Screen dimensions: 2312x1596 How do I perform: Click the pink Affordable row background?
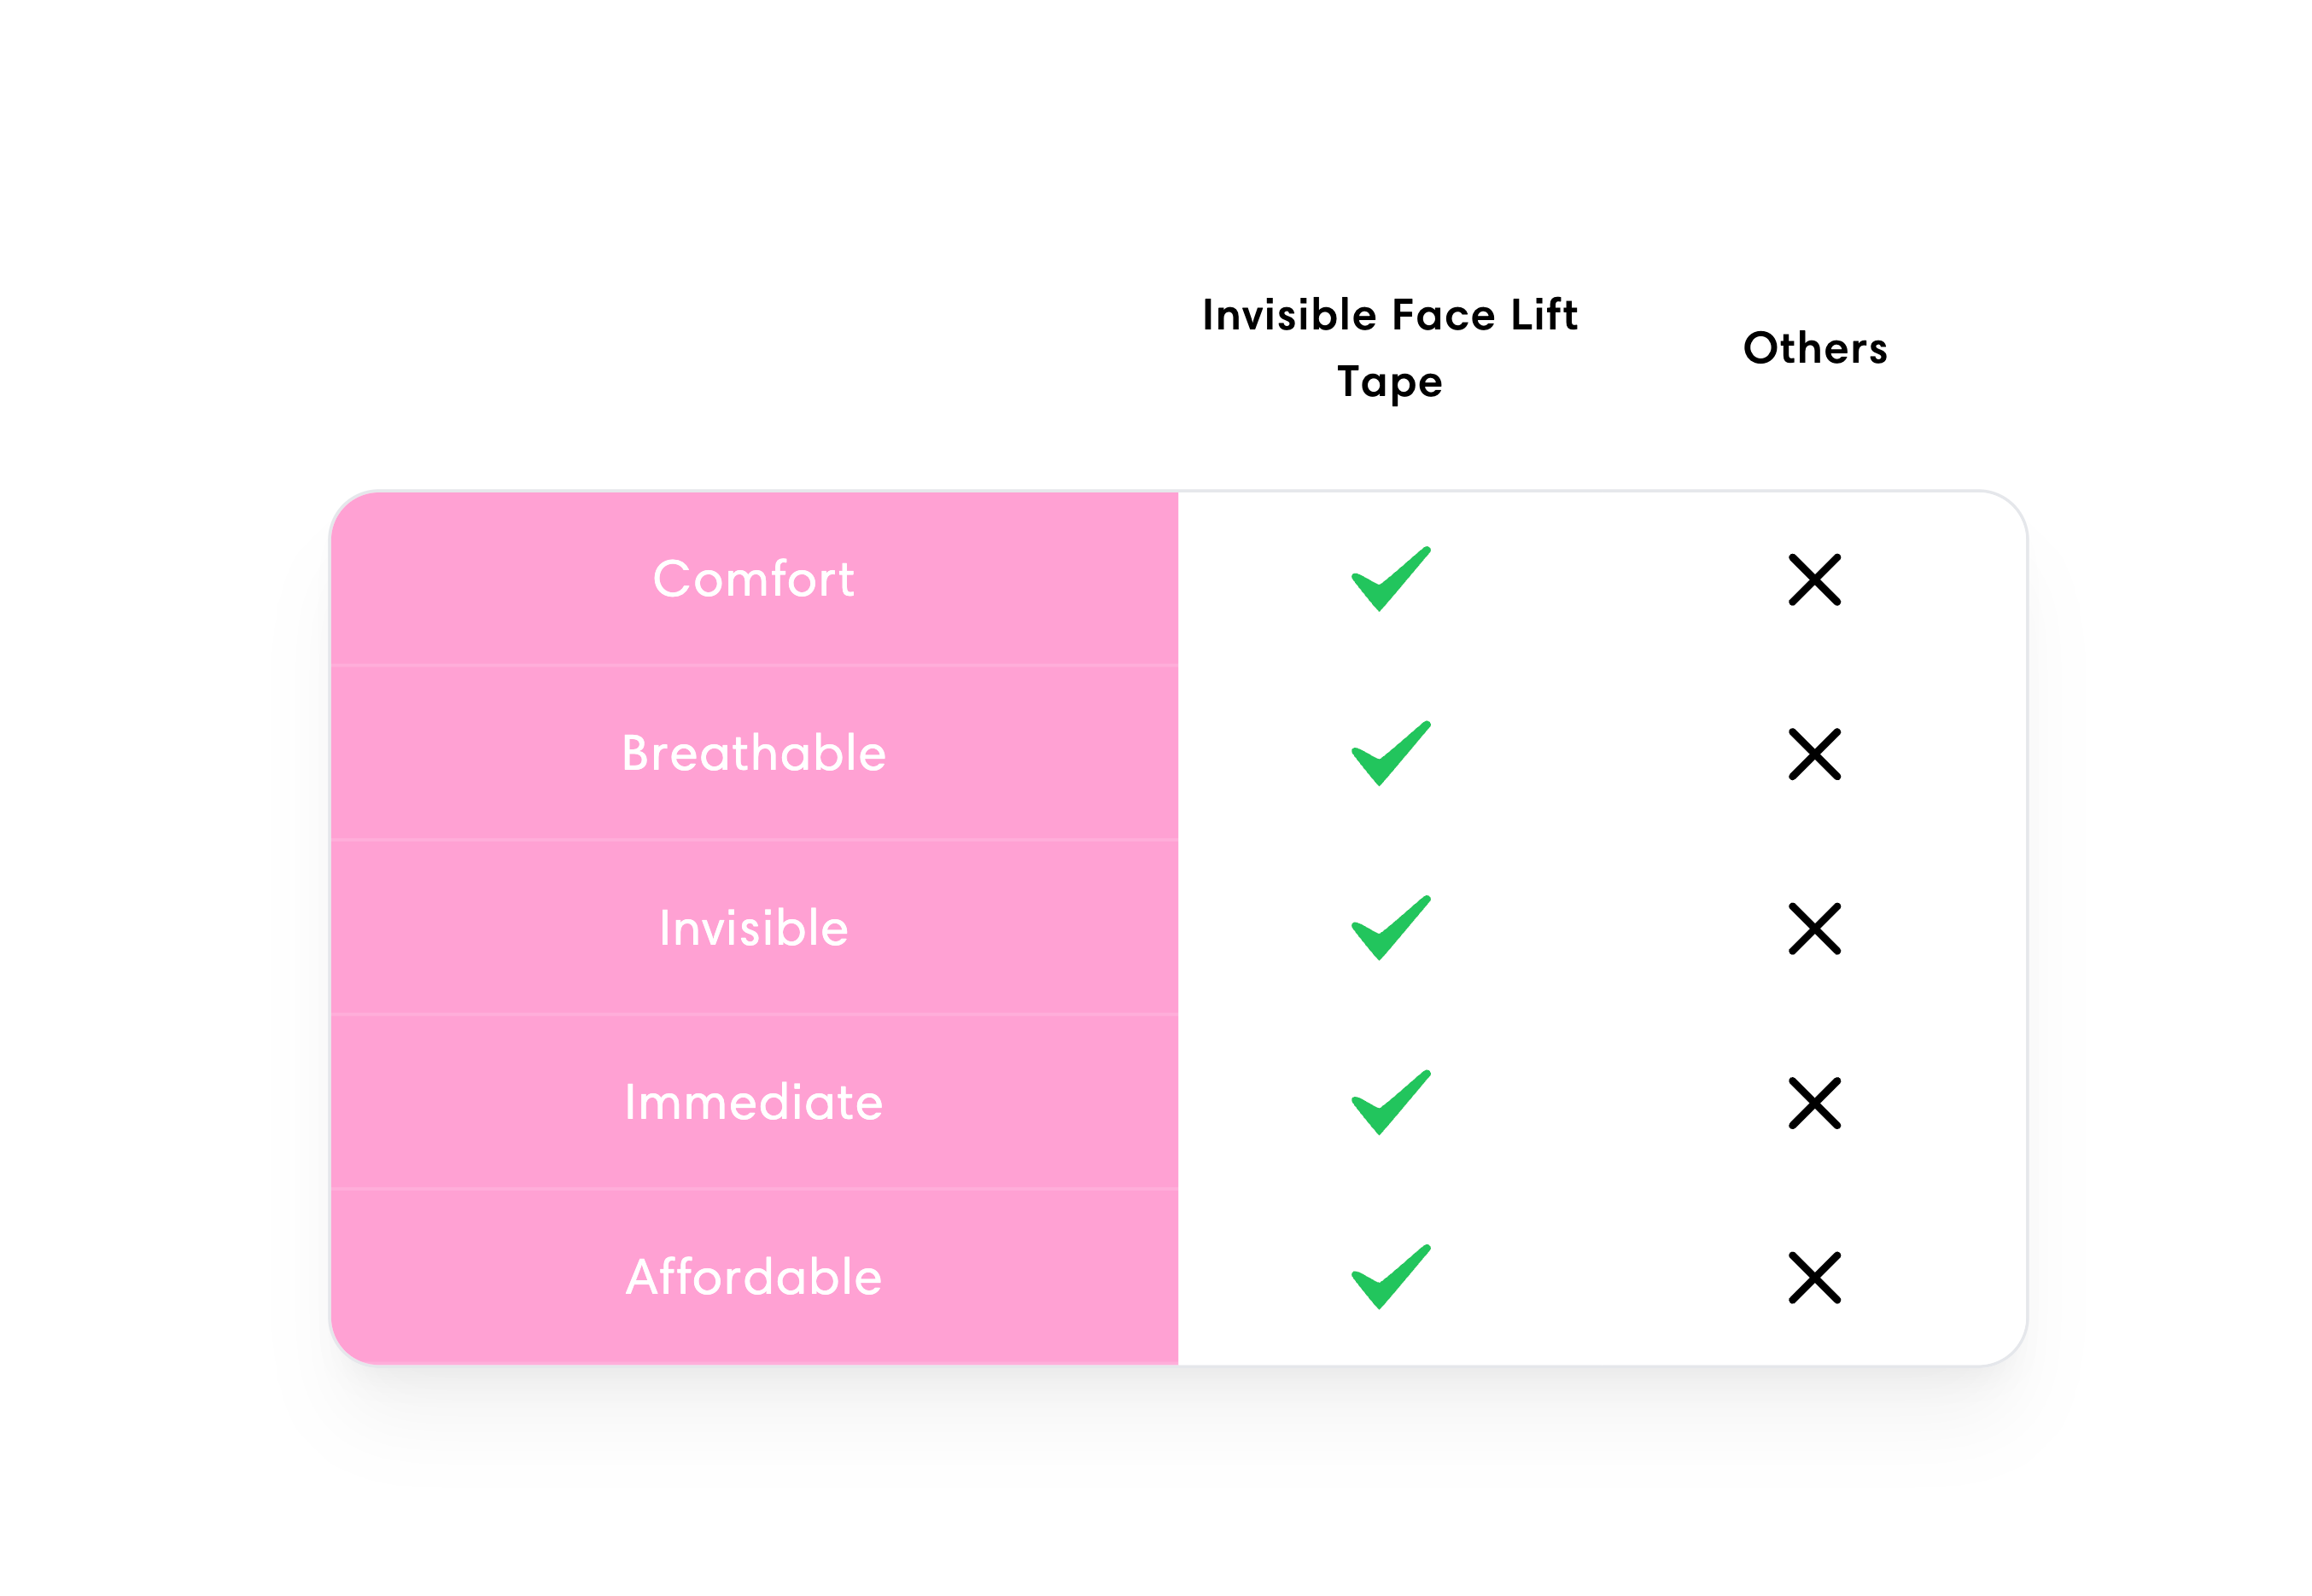(753, 1277)
